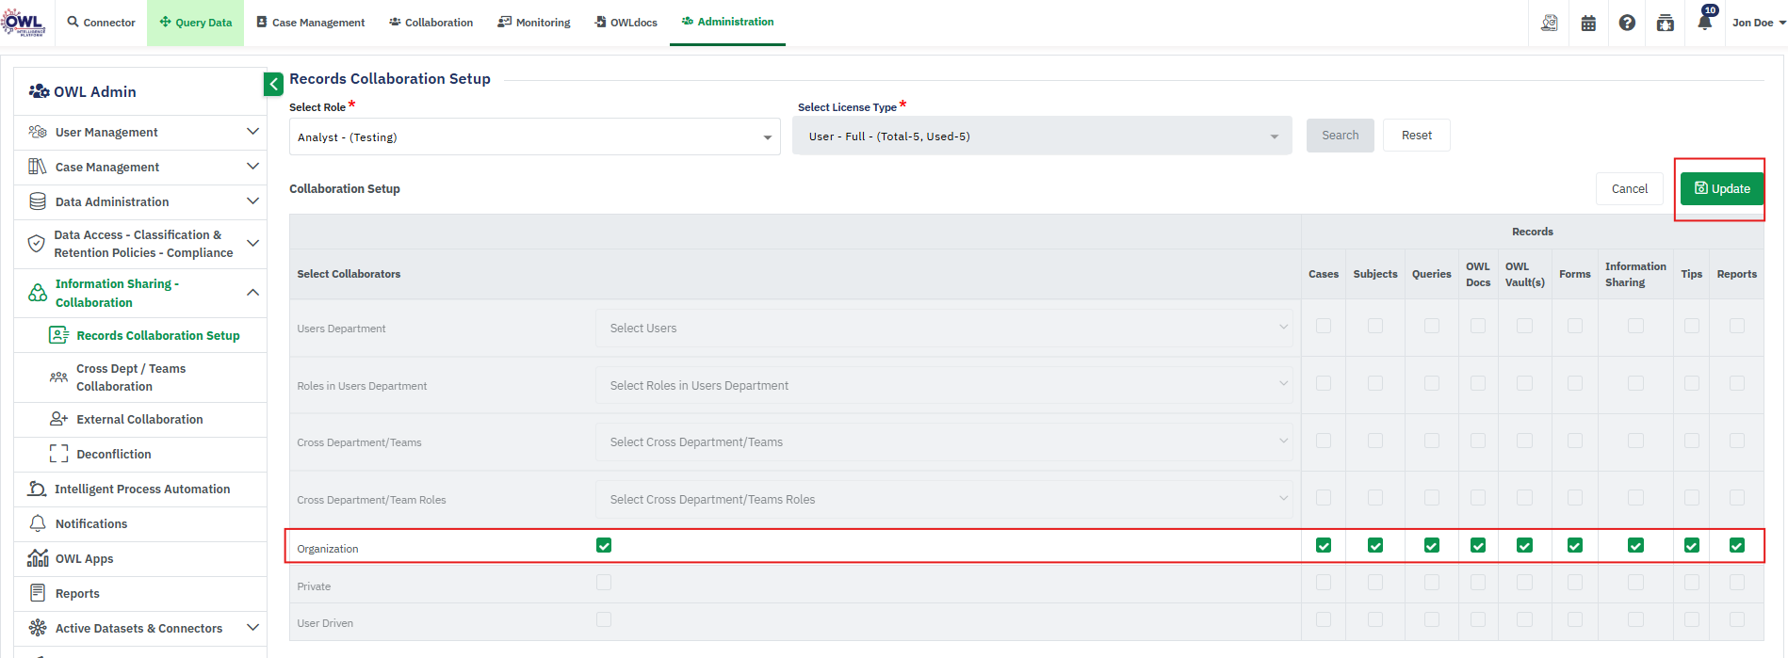Open Cross Dept / Teams Collaboration
This screenshot has height=658, width=1788.
pyautogui.click(x=131, y=377)
